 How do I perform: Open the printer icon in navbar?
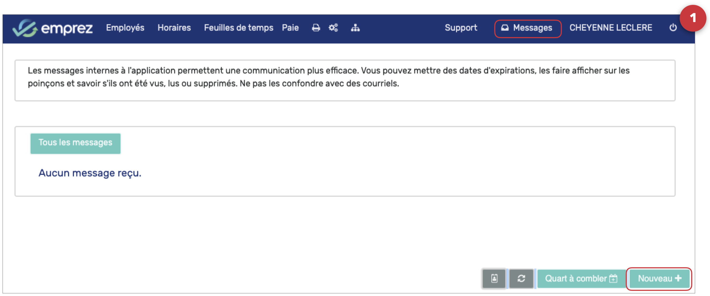point(316,28)
